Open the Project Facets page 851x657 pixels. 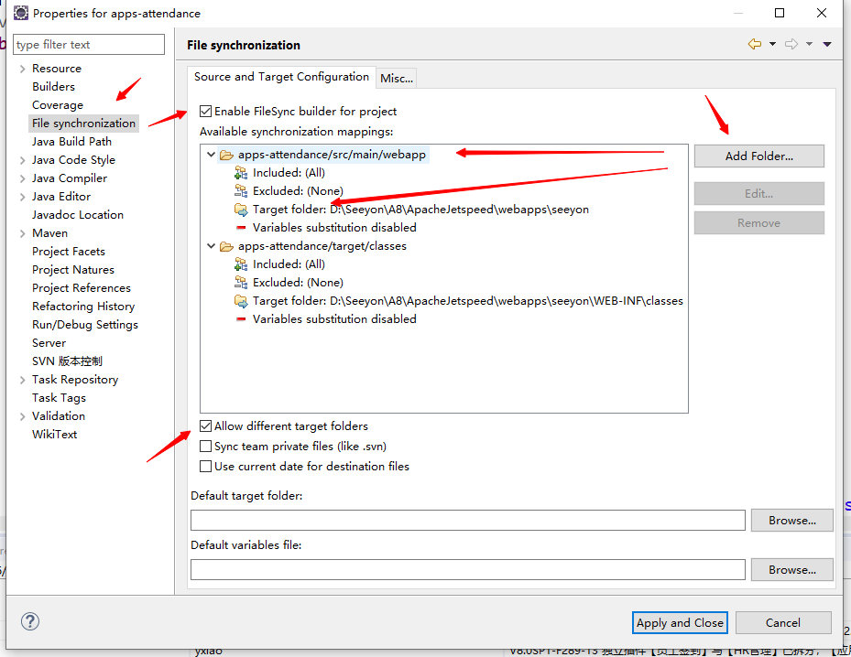coord(69,252)
